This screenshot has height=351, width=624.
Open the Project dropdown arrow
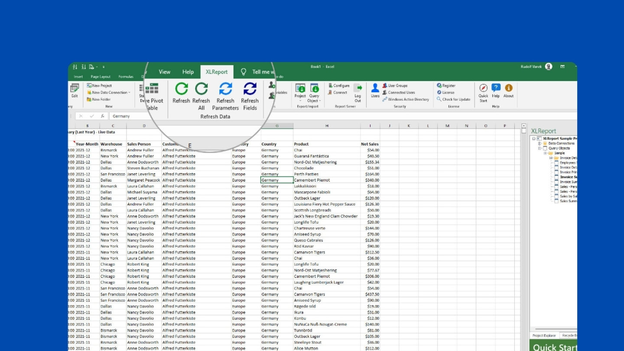tap(300, 101)
